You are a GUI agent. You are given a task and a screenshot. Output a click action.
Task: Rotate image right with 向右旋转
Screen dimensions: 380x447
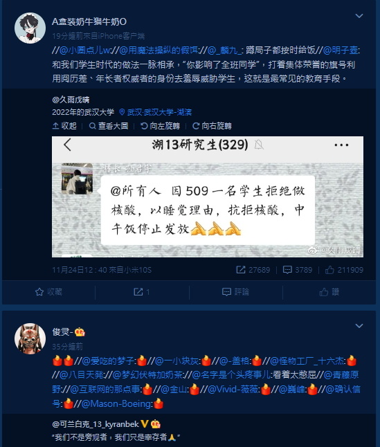pos(212,126)
